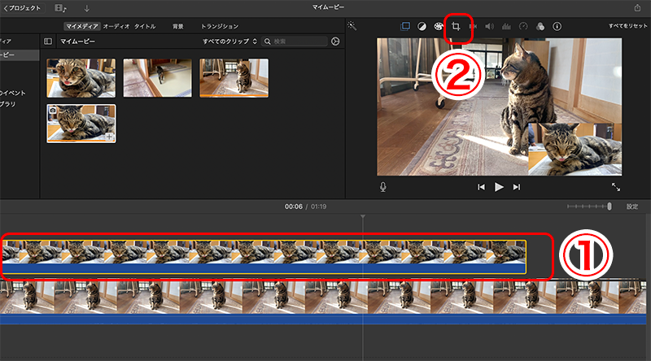
Task: Toggle the library sidebar panel
Action: coord(48,41)
